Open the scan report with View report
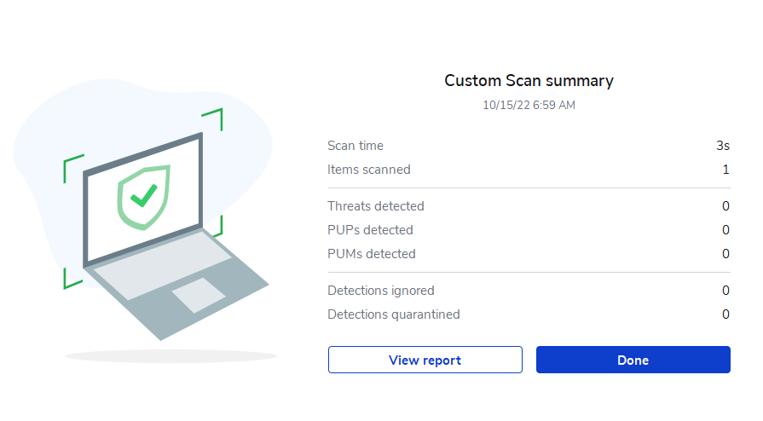The image size is (763, 421). (x=425, y=360)
